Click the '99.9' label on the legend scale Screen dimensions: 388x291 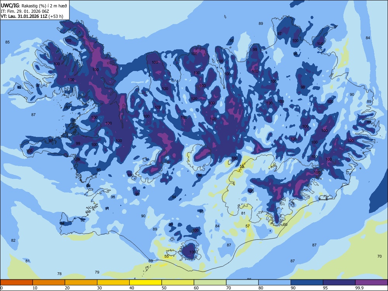pos(359,288)
